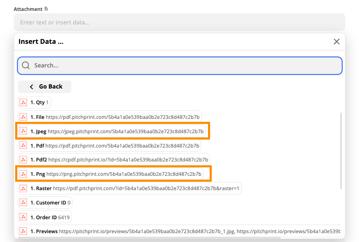Click the app icon beside 1. Qty
Screen dimensions: 359x242
click(23, 102)
